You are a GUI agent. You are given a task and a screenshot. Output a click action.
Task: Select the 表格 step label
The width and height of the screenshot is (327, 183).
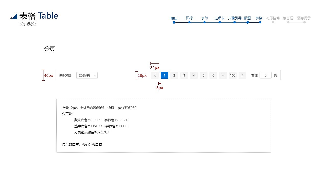pos(259,18)
